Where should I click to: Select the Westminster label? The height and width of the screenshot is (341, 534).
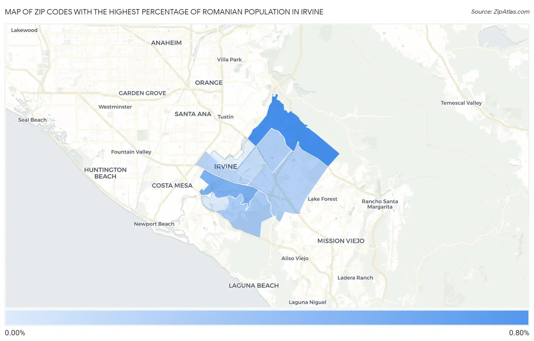[x=115, y=107]
